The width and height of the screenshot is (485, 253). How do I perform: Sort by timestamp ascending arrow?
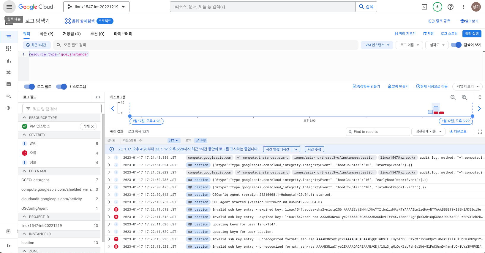click(140, 141)
